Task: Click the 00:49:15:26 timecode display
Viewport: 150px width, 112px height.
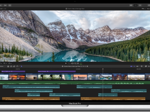Action: click(73, 63)
